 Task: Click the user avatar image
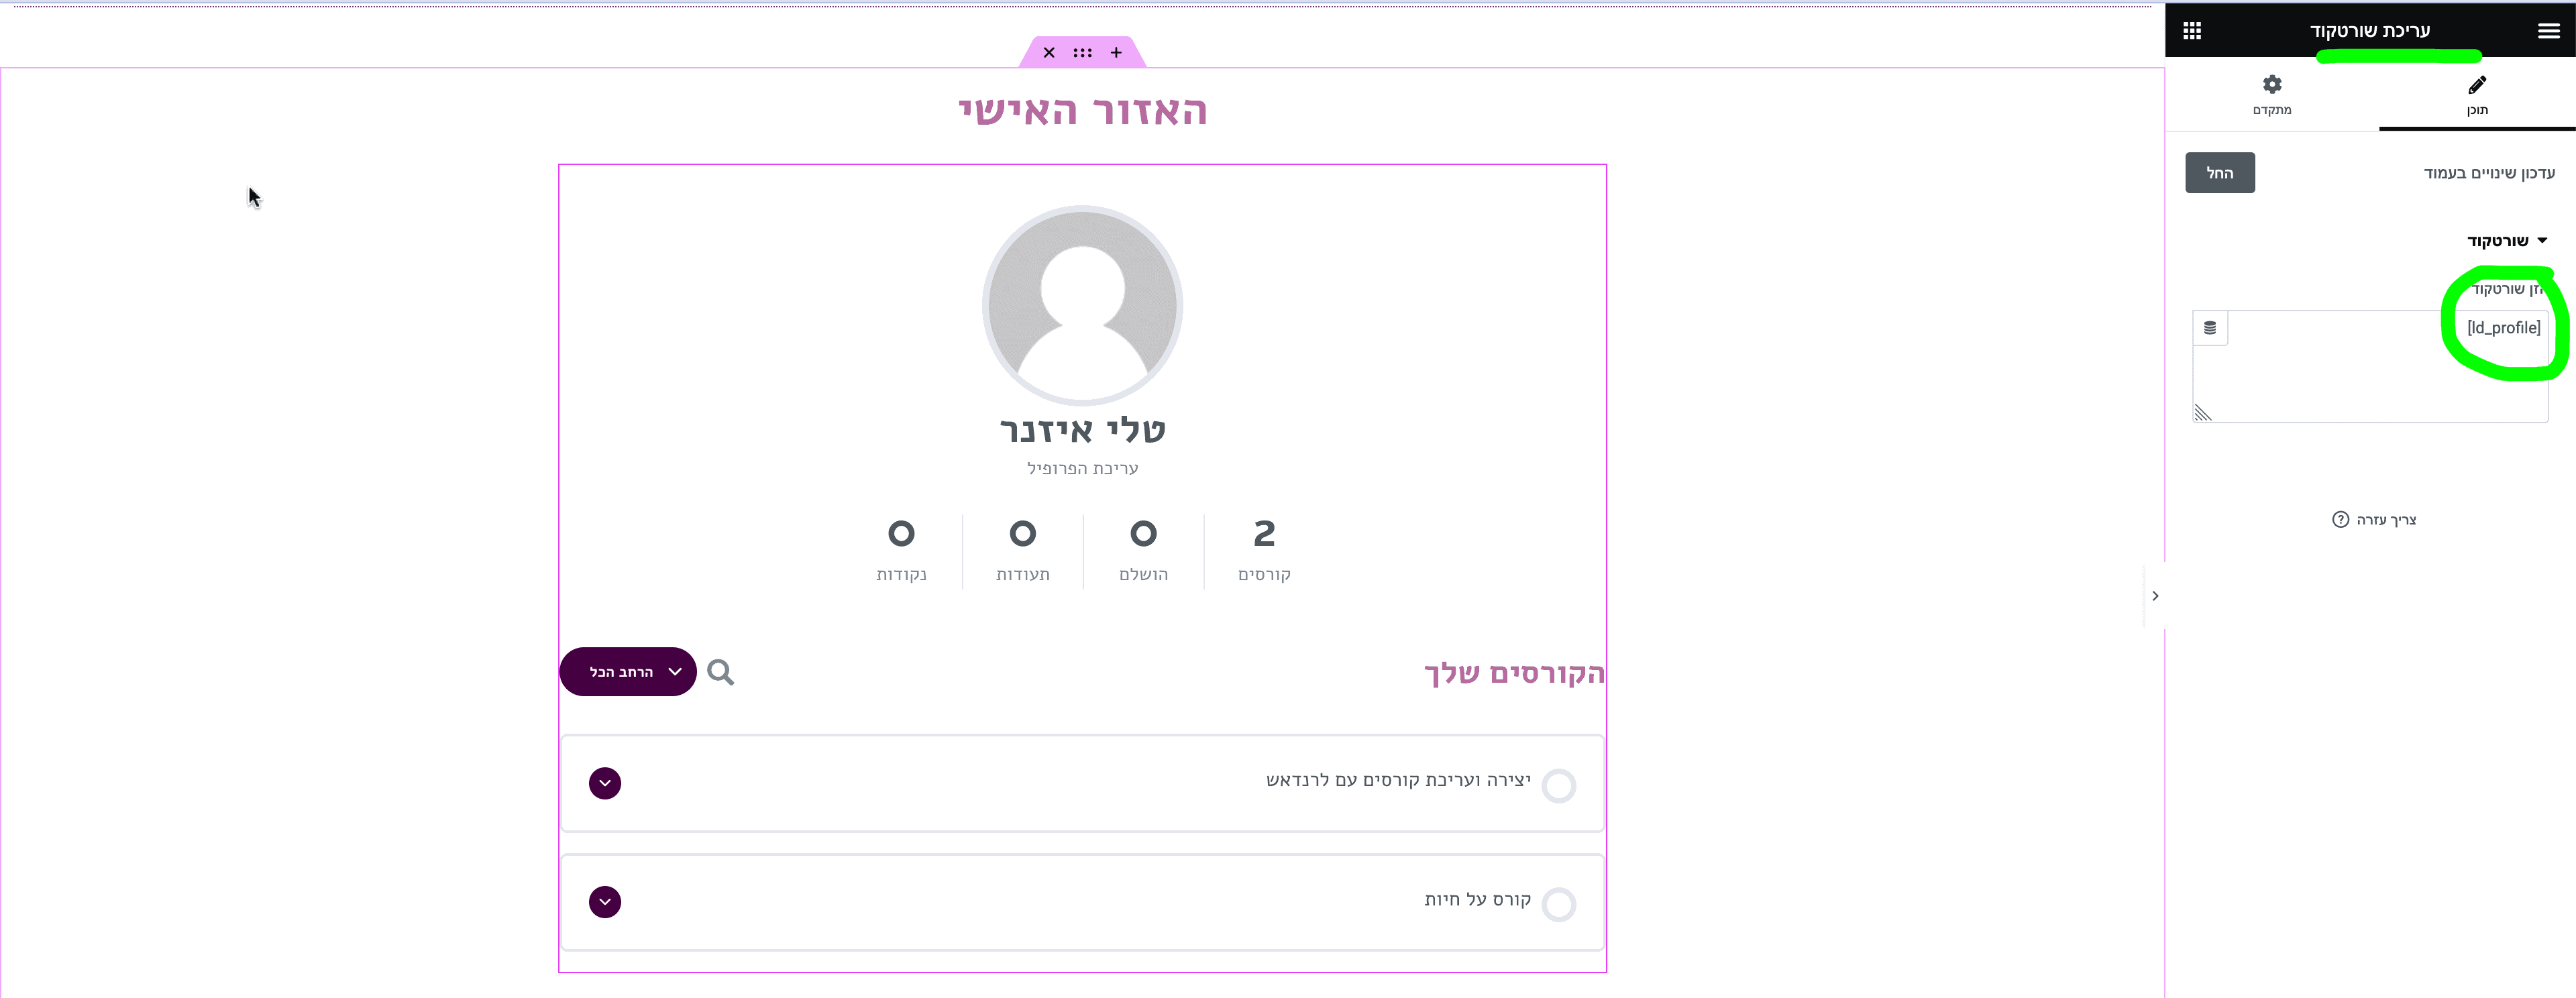1082,306
